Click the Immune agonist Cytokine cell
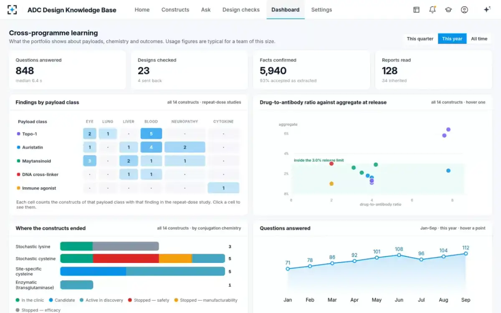501x313 pixels. (223, 188)
